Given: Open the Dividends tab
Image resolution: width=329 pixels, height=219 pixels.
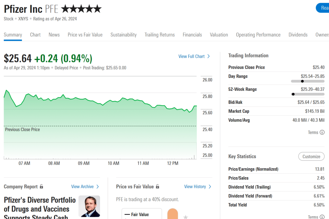Looking at the screenshot, I should (298, 35).
